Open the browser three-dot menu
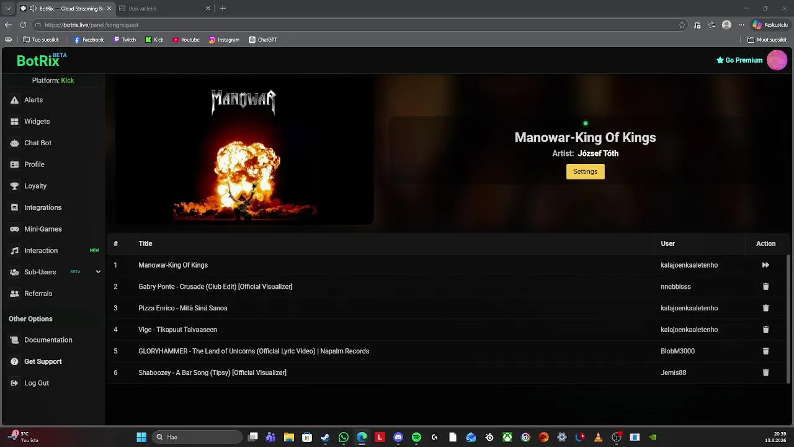 coord(741,25)
